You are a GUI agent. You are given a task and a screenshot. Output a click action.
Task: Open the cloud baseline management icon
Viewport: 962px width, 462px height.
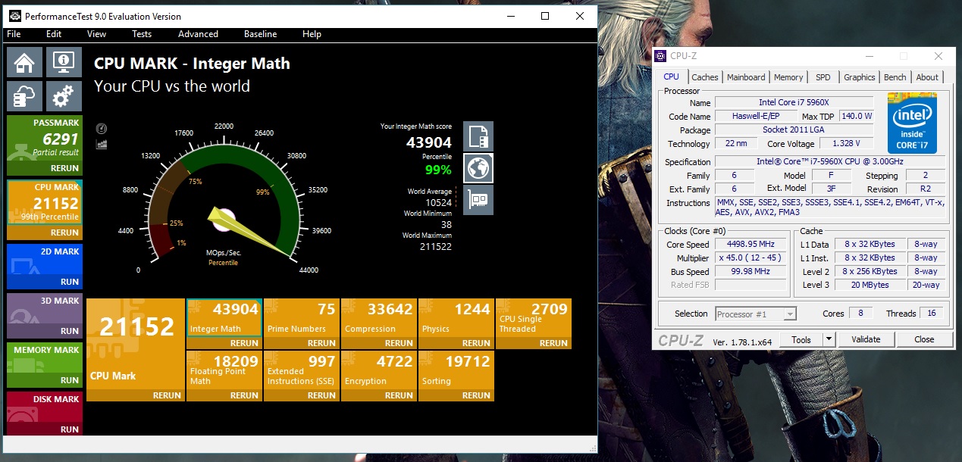pos(25,96)
